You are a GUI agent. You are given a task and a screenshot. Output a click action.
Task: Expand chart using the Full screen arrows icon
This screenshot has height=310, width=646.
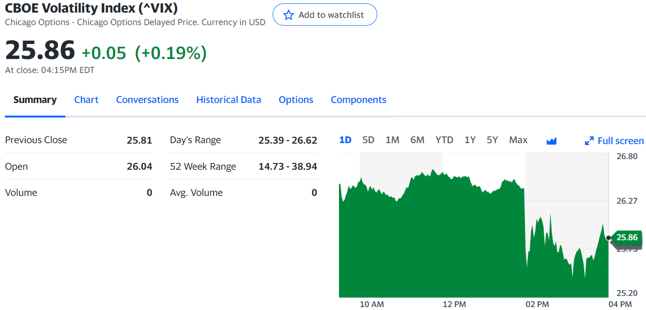point(589,141)
